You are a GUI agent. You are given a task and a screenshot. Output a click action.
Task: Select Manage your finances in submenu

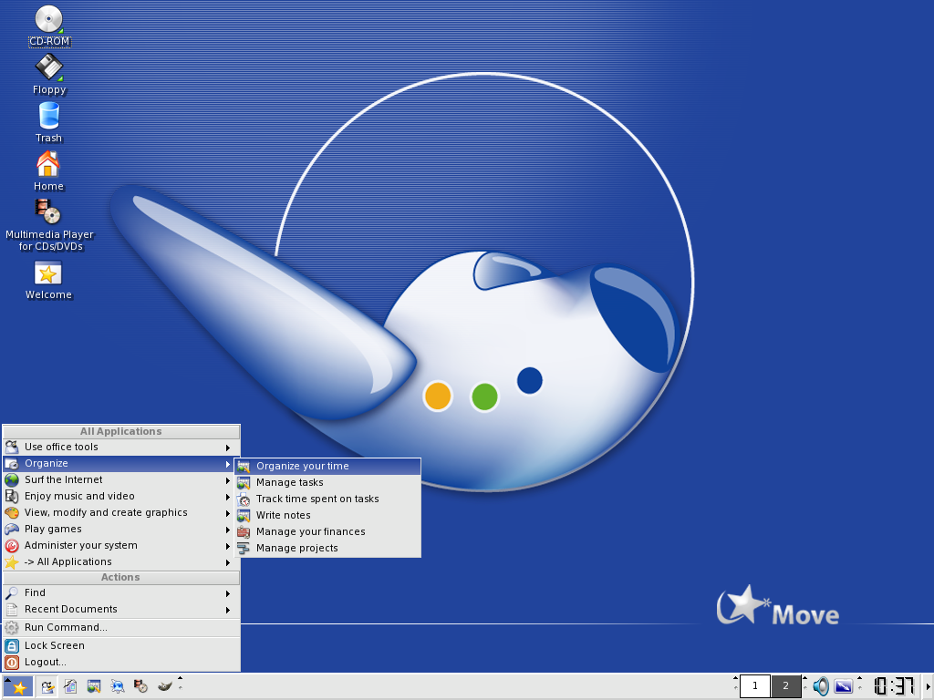click(327, 531)
